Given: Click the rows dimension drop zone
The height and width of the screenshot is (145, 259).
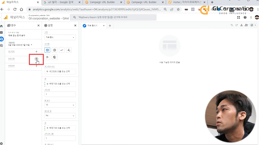Looking at the screenshot, I should 60,84.
